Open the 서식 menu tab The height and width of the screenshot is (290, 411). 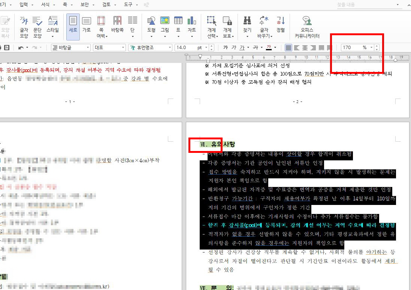45,4
